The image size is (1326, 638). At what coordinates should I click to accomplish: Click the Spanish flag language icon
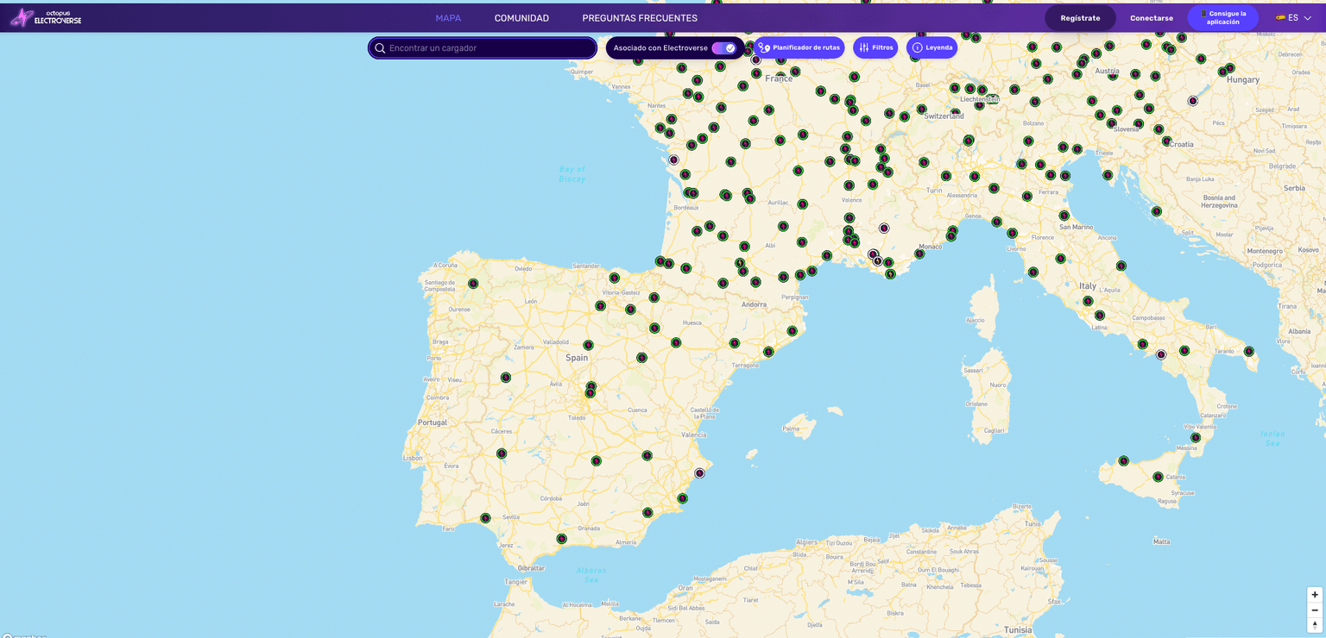tap(1283, 17)
